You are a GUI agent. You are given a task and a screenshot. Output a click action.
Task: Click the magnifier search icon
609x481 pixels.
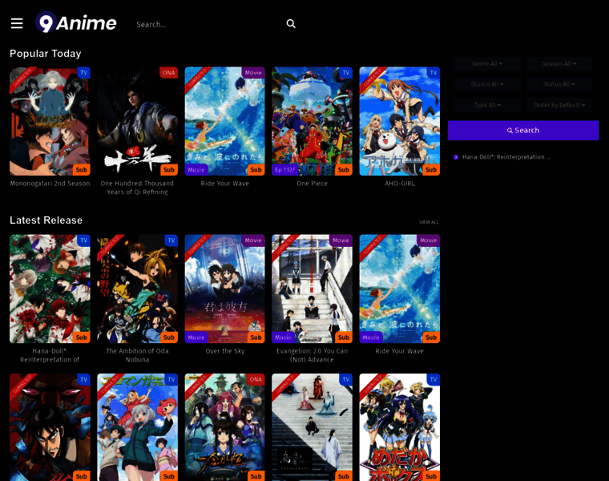click(291, 24)
